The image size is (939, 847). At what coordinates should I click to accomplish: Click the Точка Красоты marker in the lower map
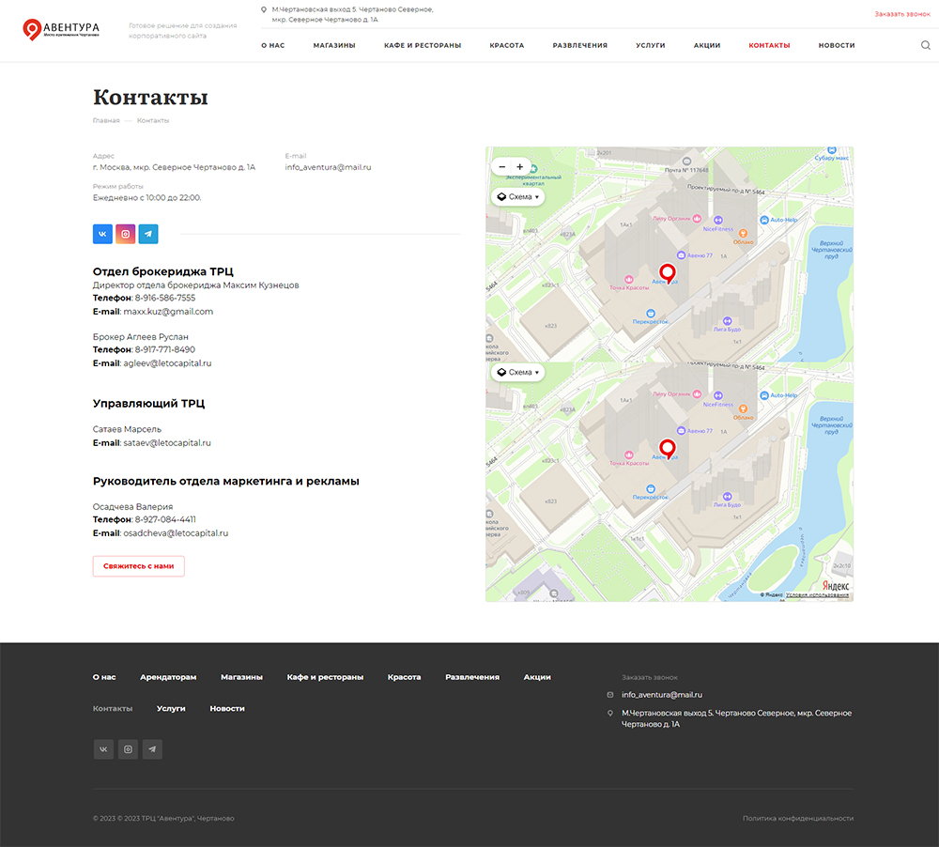tap(629, 455)
